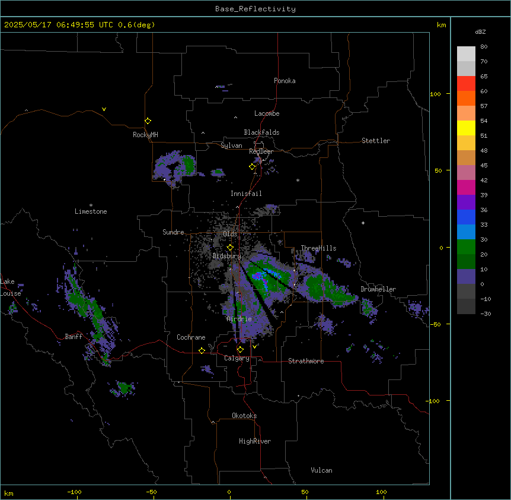The height and width of the screenshot is (500, 511).
Task: Click the Cochrane town label
Action: [191, 337]
